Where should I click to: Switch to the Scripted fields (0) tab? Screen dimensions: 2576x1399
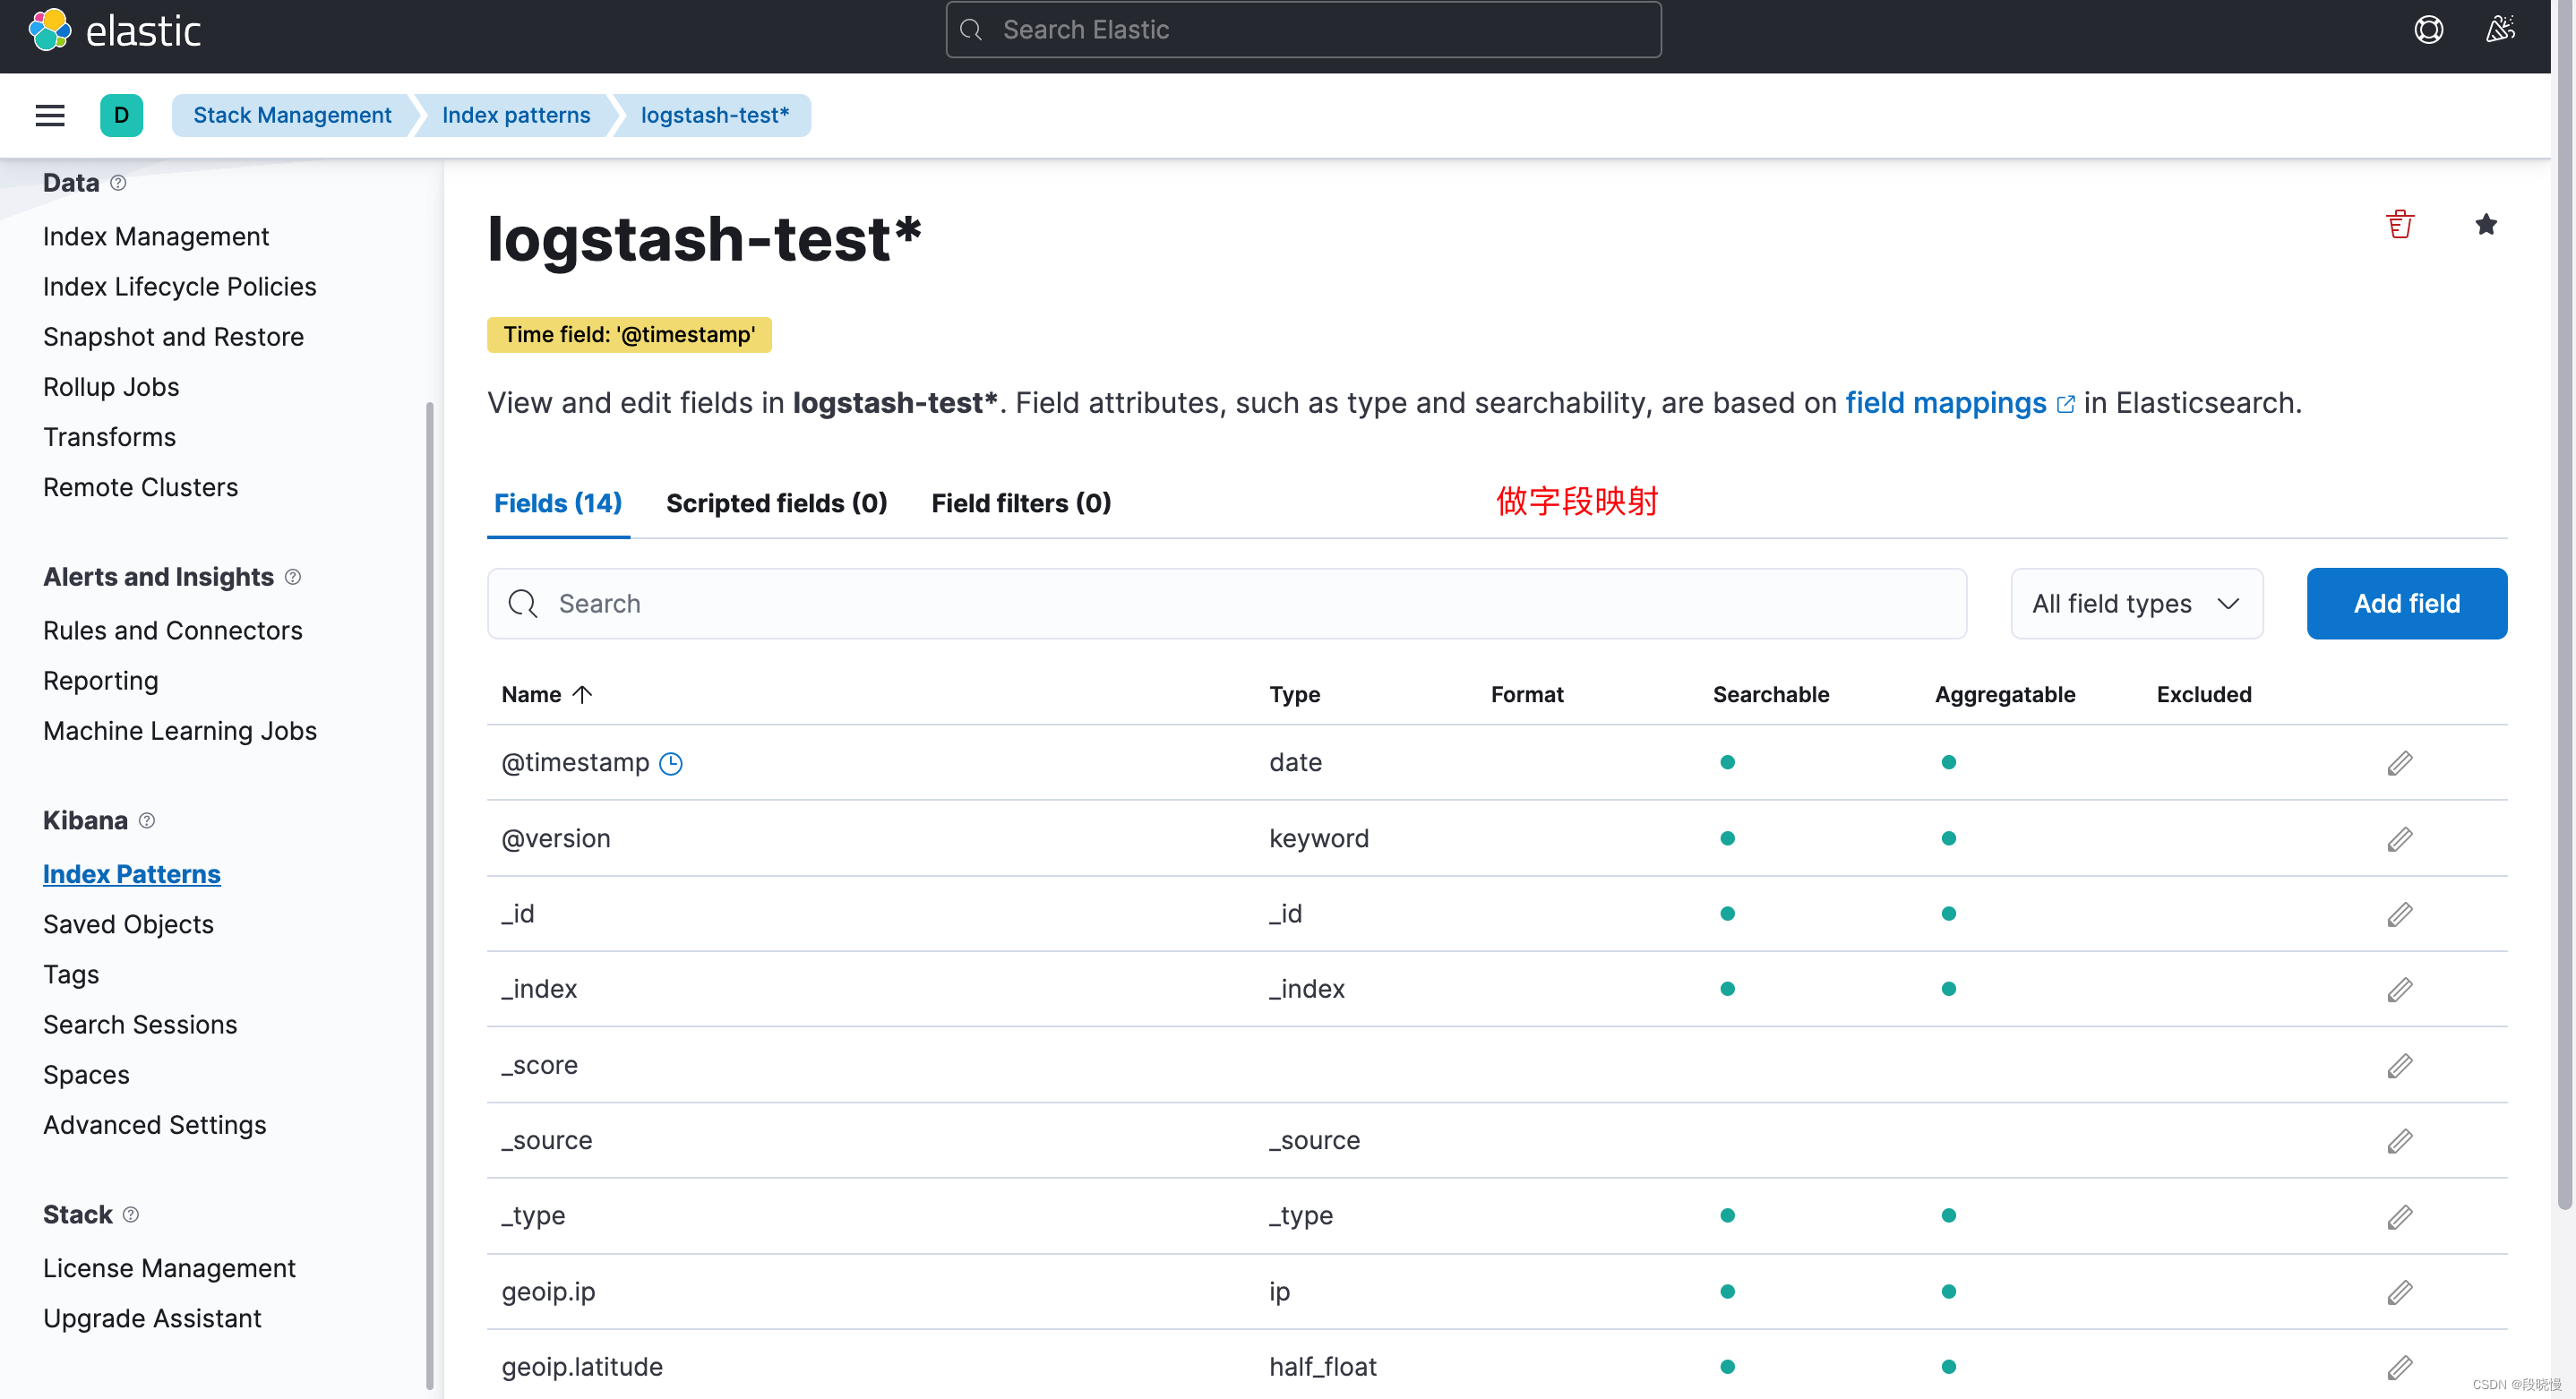pyautogui.click(x=777, y=503)
